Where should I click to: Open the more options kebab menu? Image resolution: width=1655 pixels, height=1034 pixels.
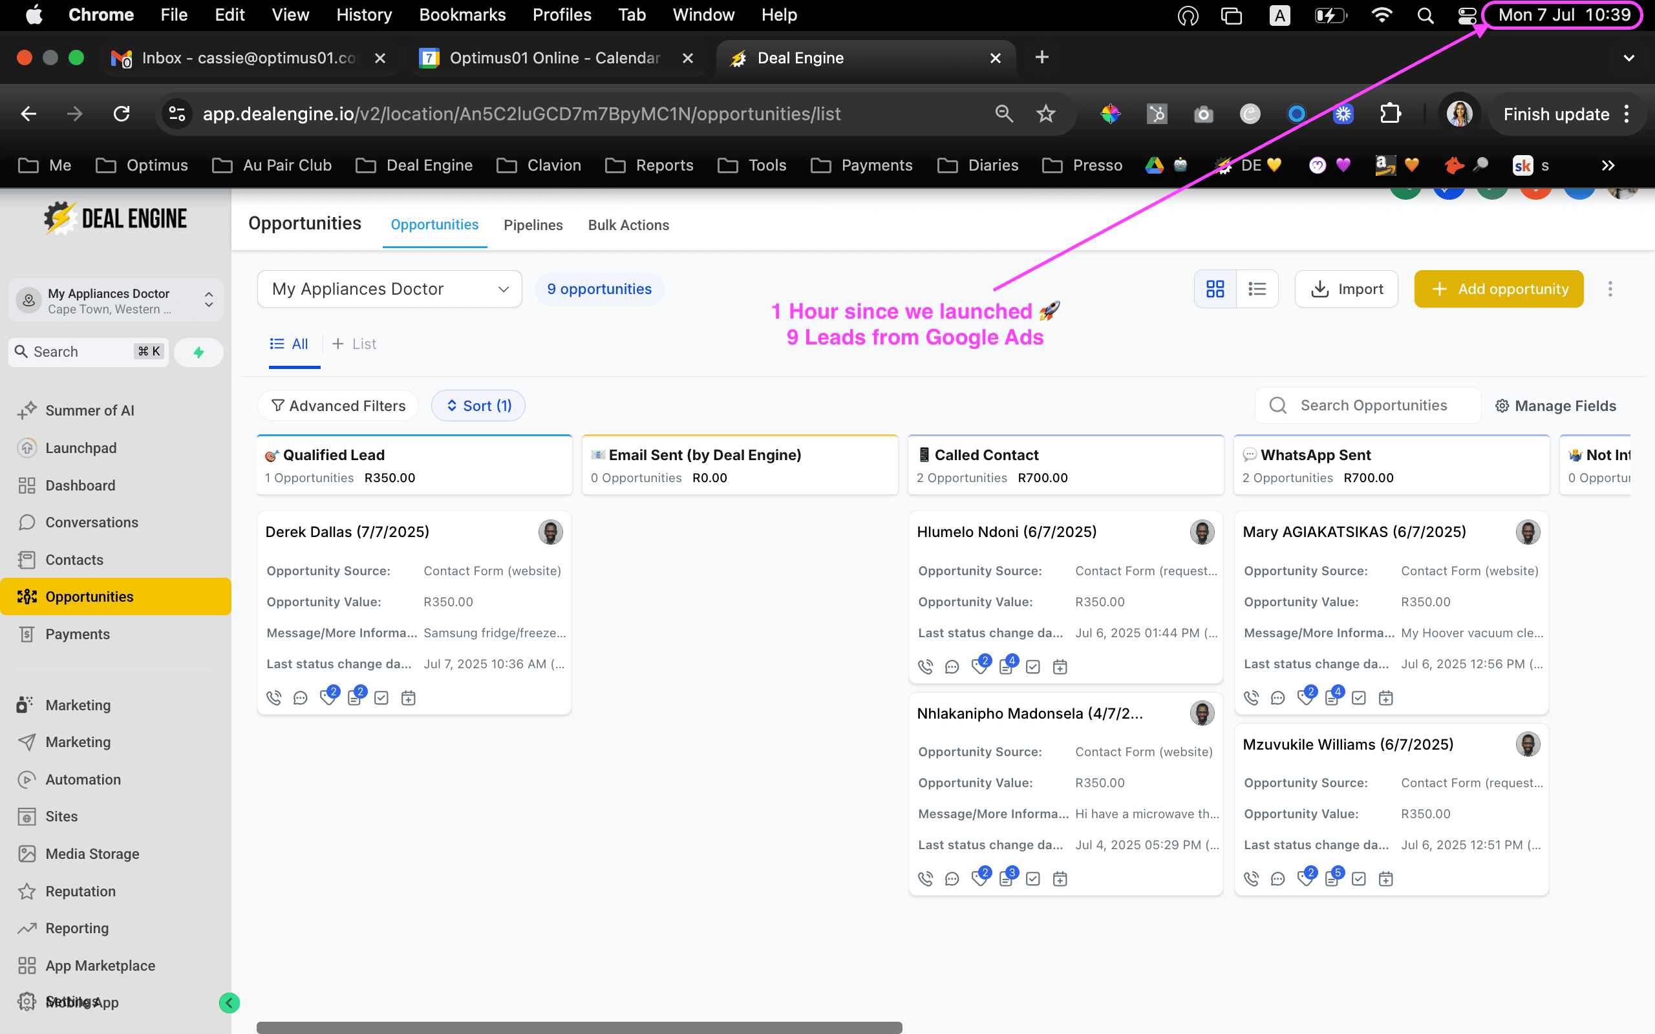click(x=1610, y=290)
